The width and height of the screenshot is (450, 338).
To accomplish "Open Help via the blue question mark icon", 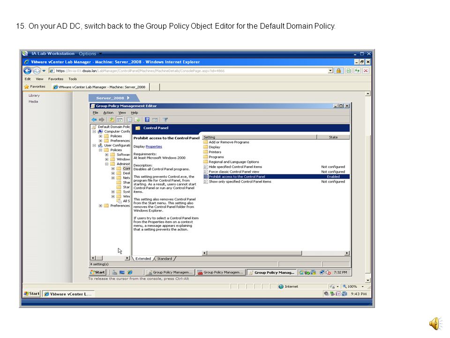I will 147,120.
